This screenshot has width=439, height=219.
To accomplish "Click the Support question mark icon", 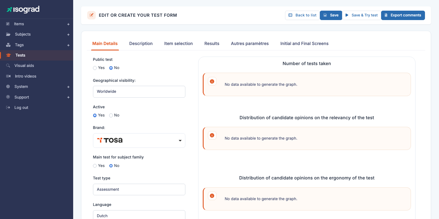I will coord(8,97).
